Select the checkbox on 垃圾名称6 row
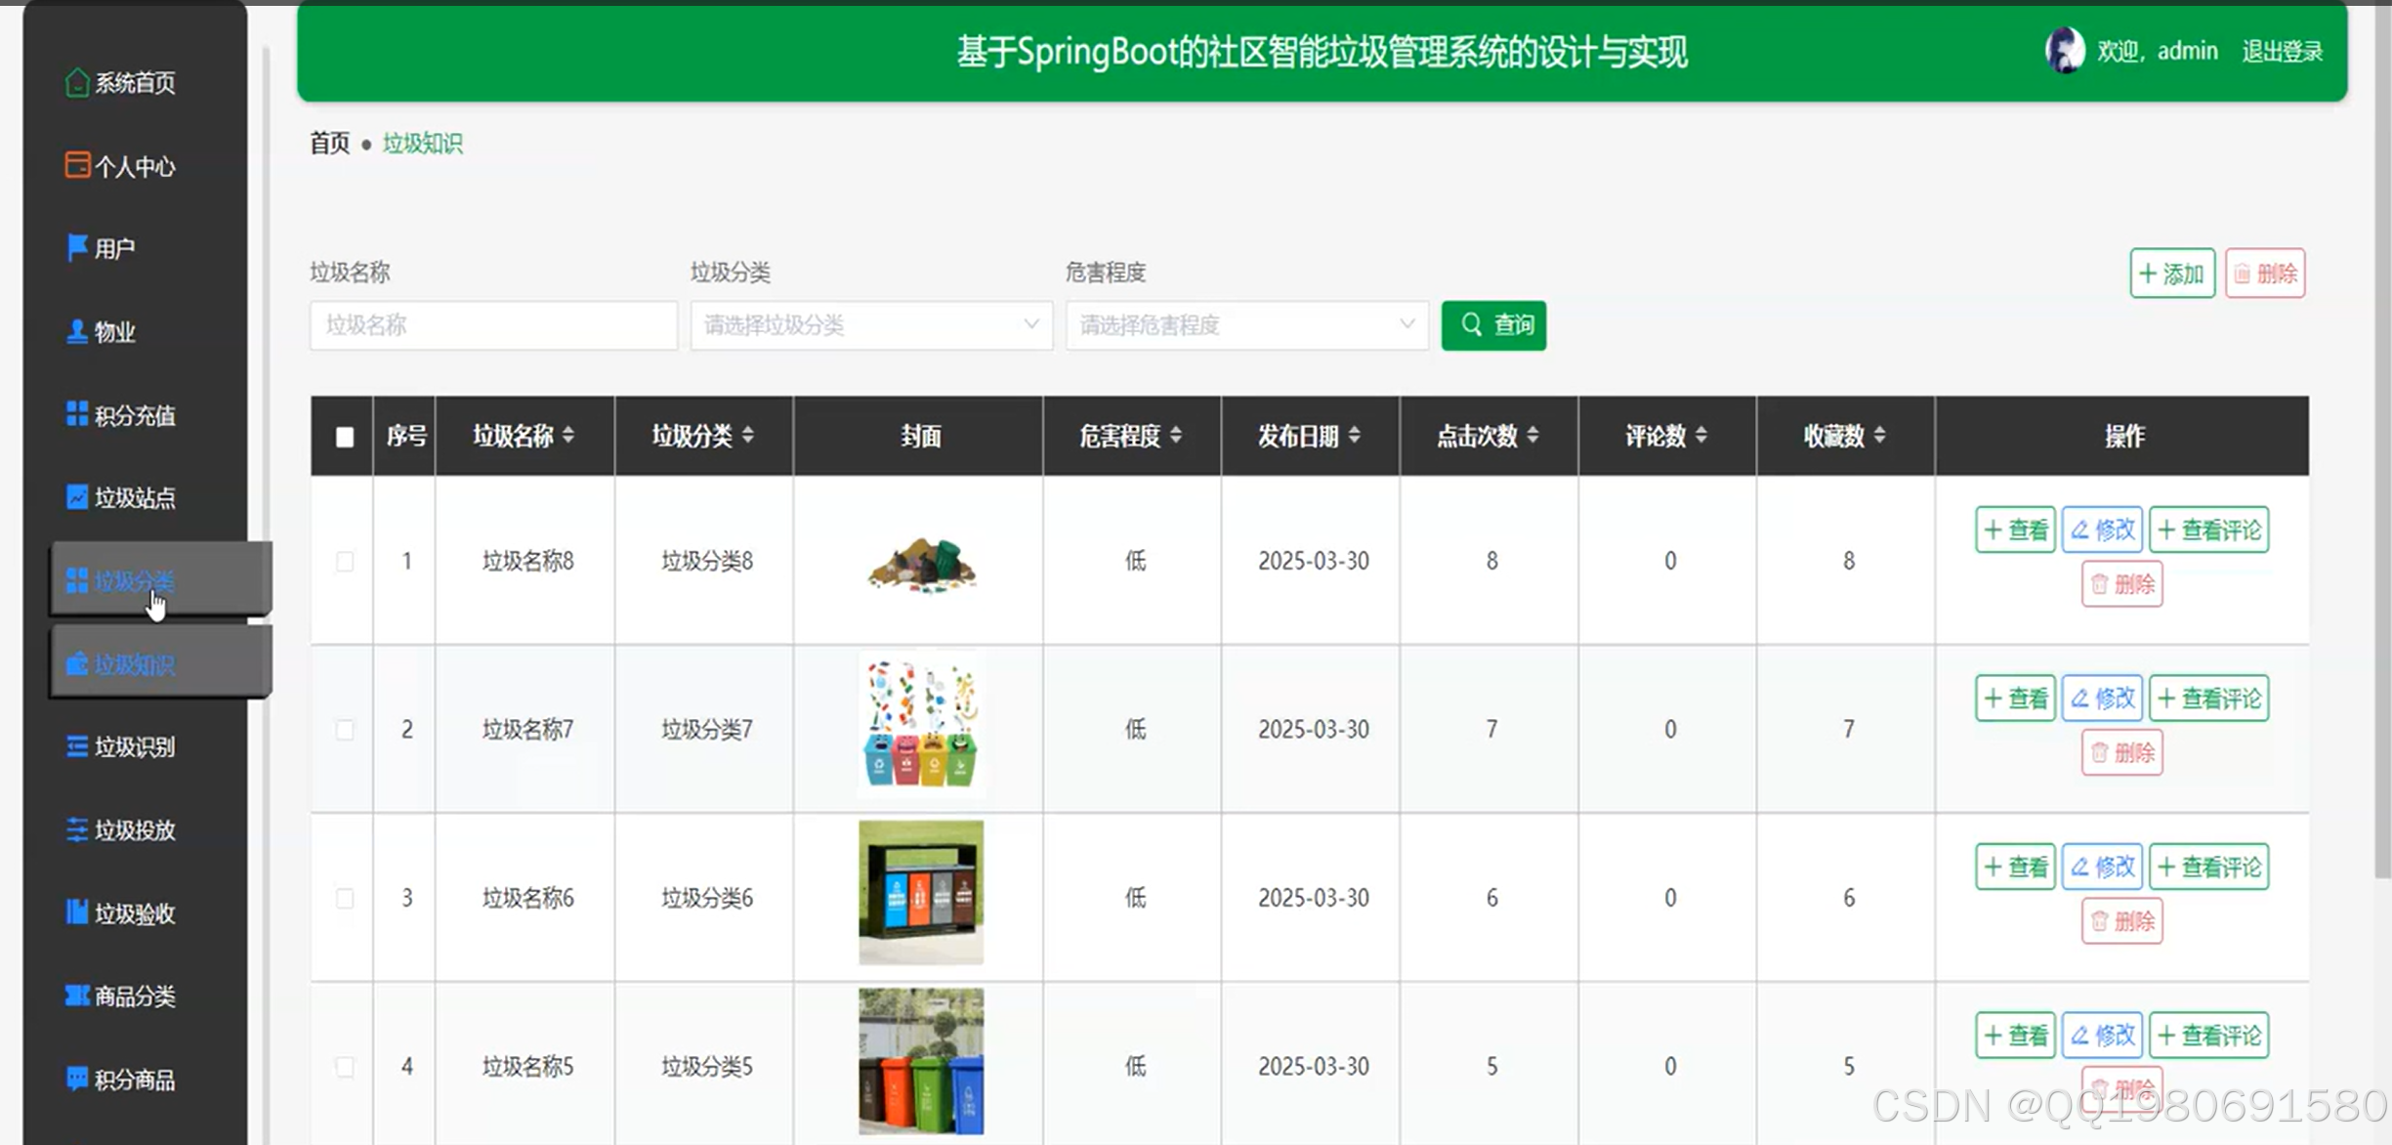Screen dimensions: 2392x1145 [343, 897]
